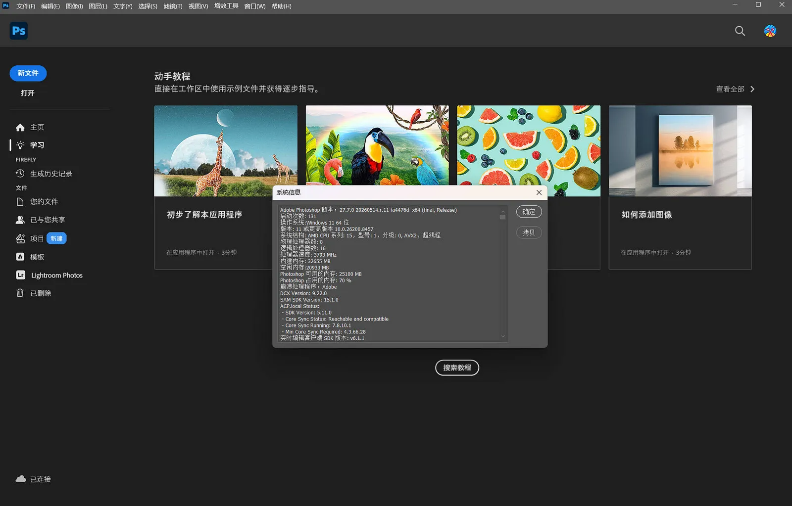Open the search magnifier icon

coord(740,31)
